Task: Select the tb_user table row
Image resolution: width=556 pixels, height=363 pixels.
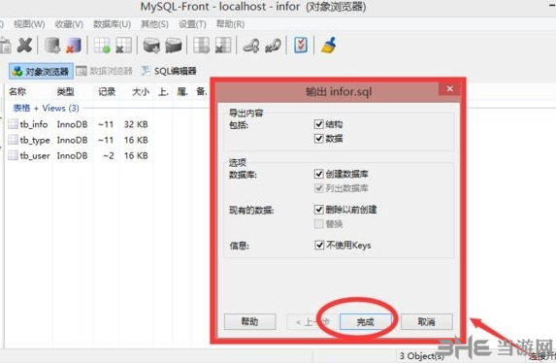Action: tap(78, 155)
